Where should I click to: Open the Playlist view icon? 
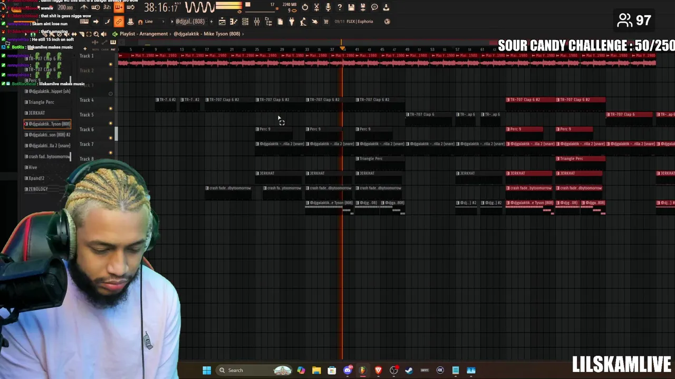coord(222,22)
